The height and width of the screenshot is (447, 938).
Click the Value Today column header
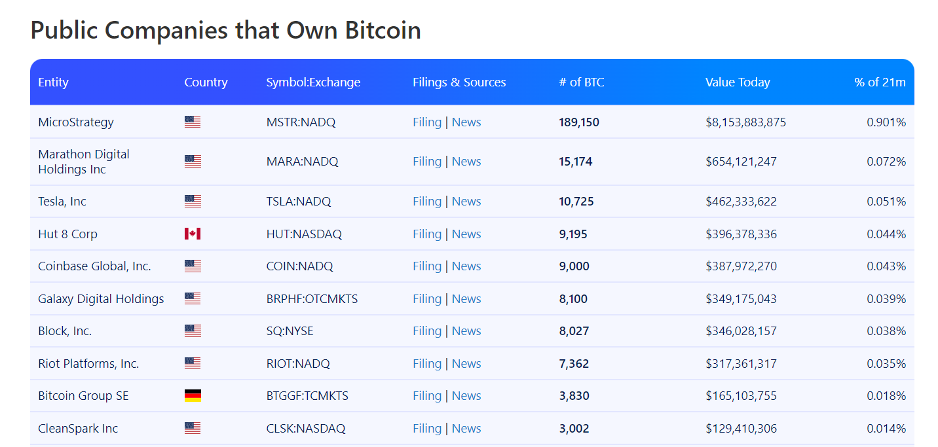click(x=738, y=82)
